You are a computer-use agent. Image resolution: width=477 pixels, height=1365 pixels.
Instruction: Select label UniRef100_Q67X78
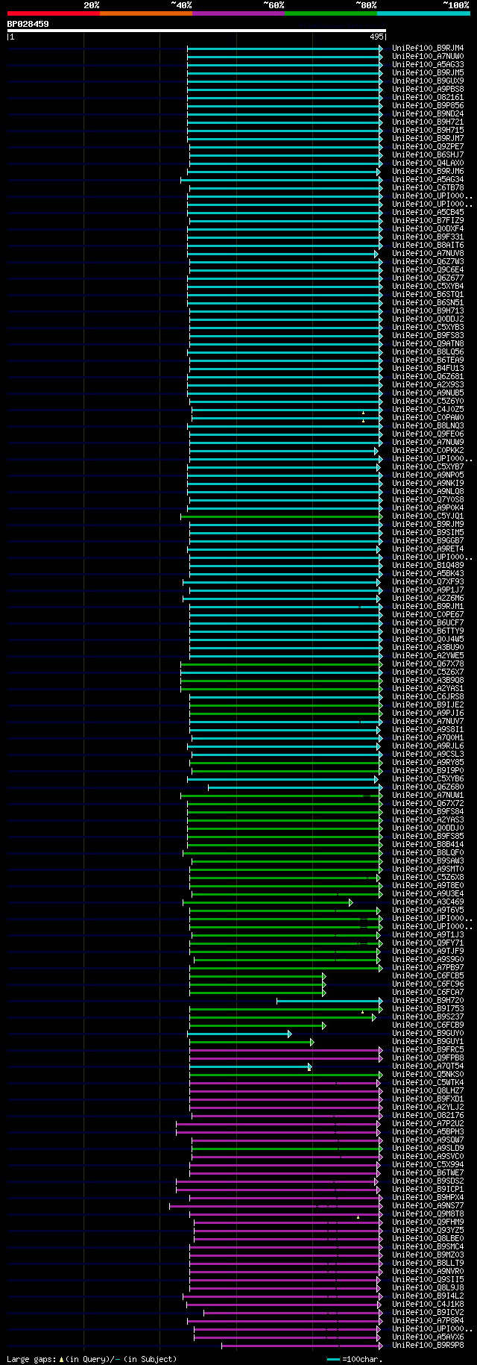tap(428, 664)
